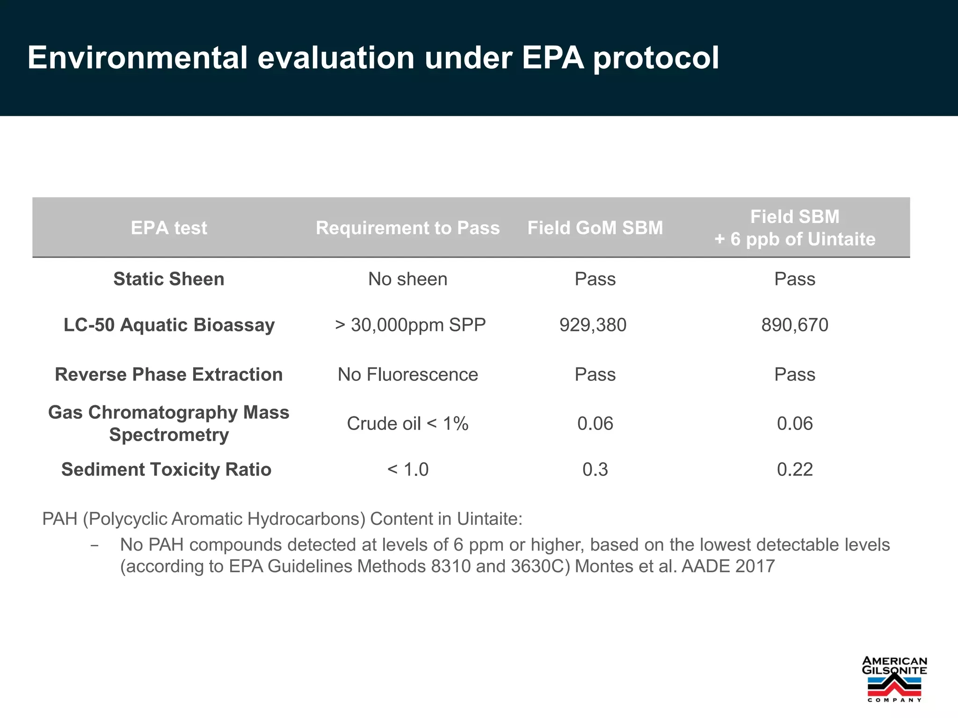Click the 'No PAH compounds detected' bullet text

click(505, 555)
